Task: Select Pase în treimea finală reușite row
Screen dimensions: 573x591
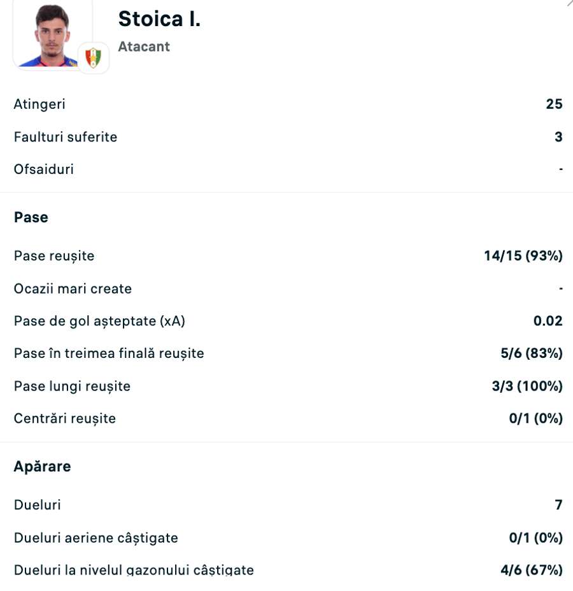Action: click(108, 353)
